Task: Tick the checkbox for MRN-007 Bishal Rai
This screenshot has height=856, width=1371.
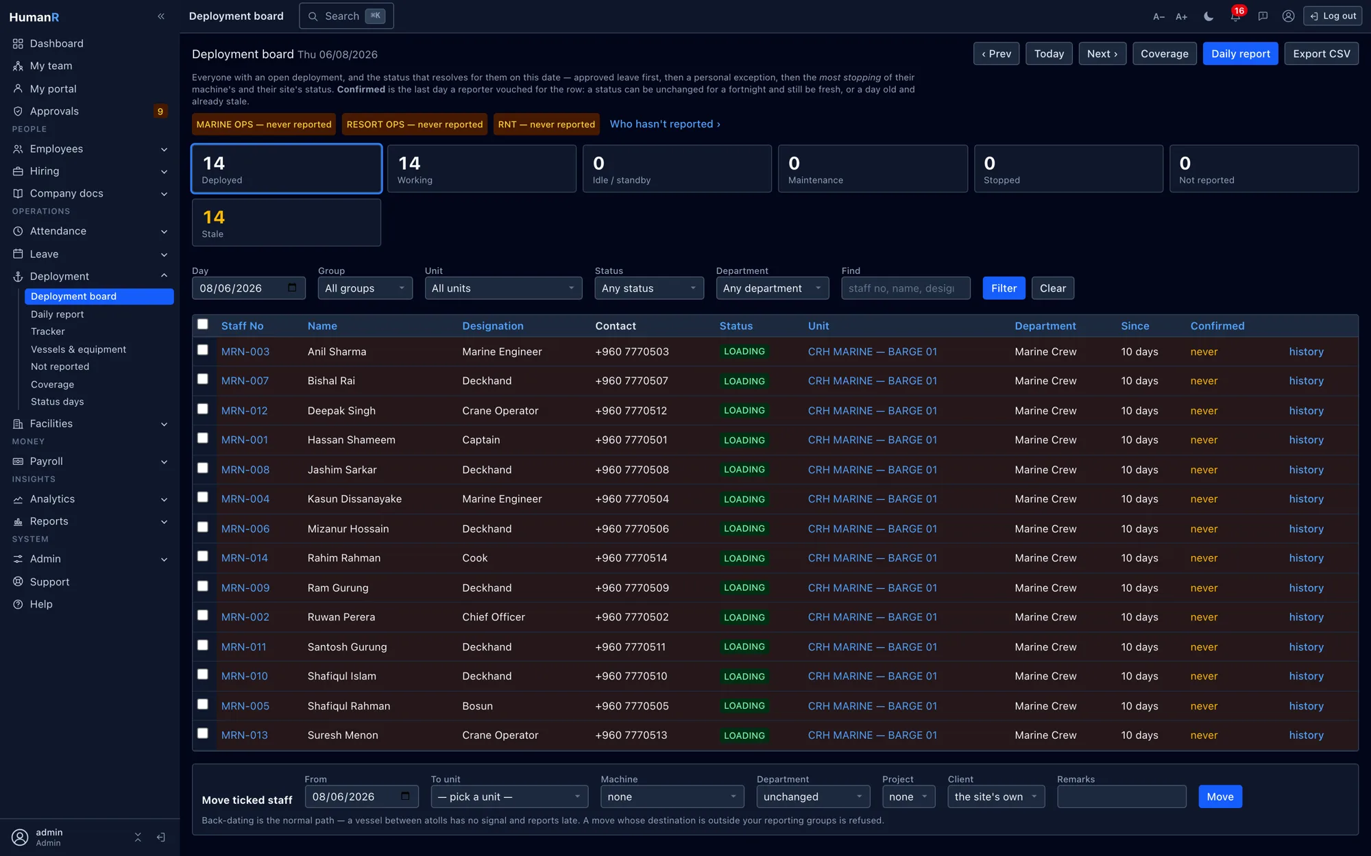Action: coord(203,379)
